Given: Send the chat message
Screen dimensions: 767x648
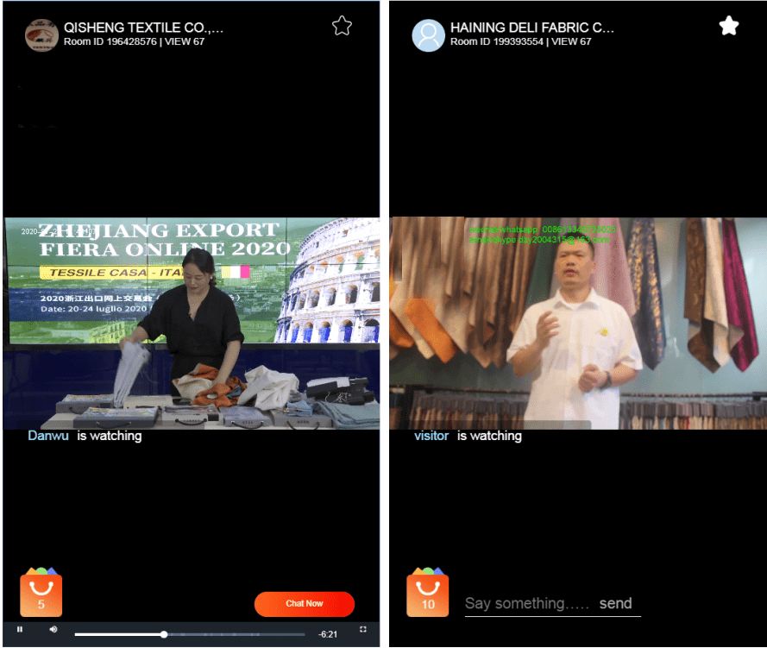Looking at the screenshot, I should click(615, 603).
